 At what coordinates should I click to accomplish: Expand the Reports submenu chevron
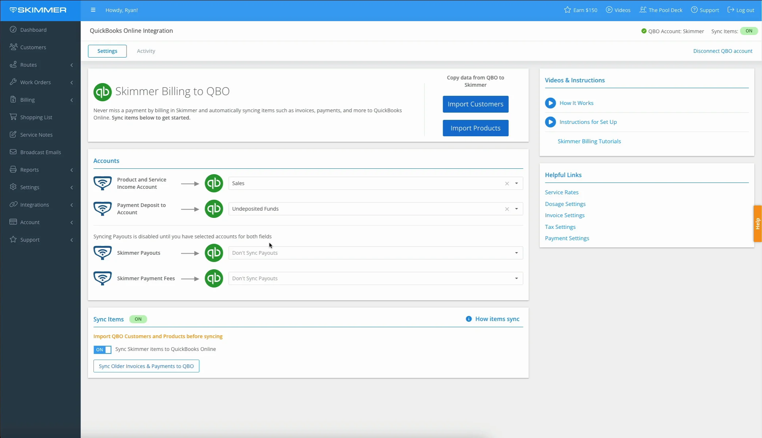(72, 170)
